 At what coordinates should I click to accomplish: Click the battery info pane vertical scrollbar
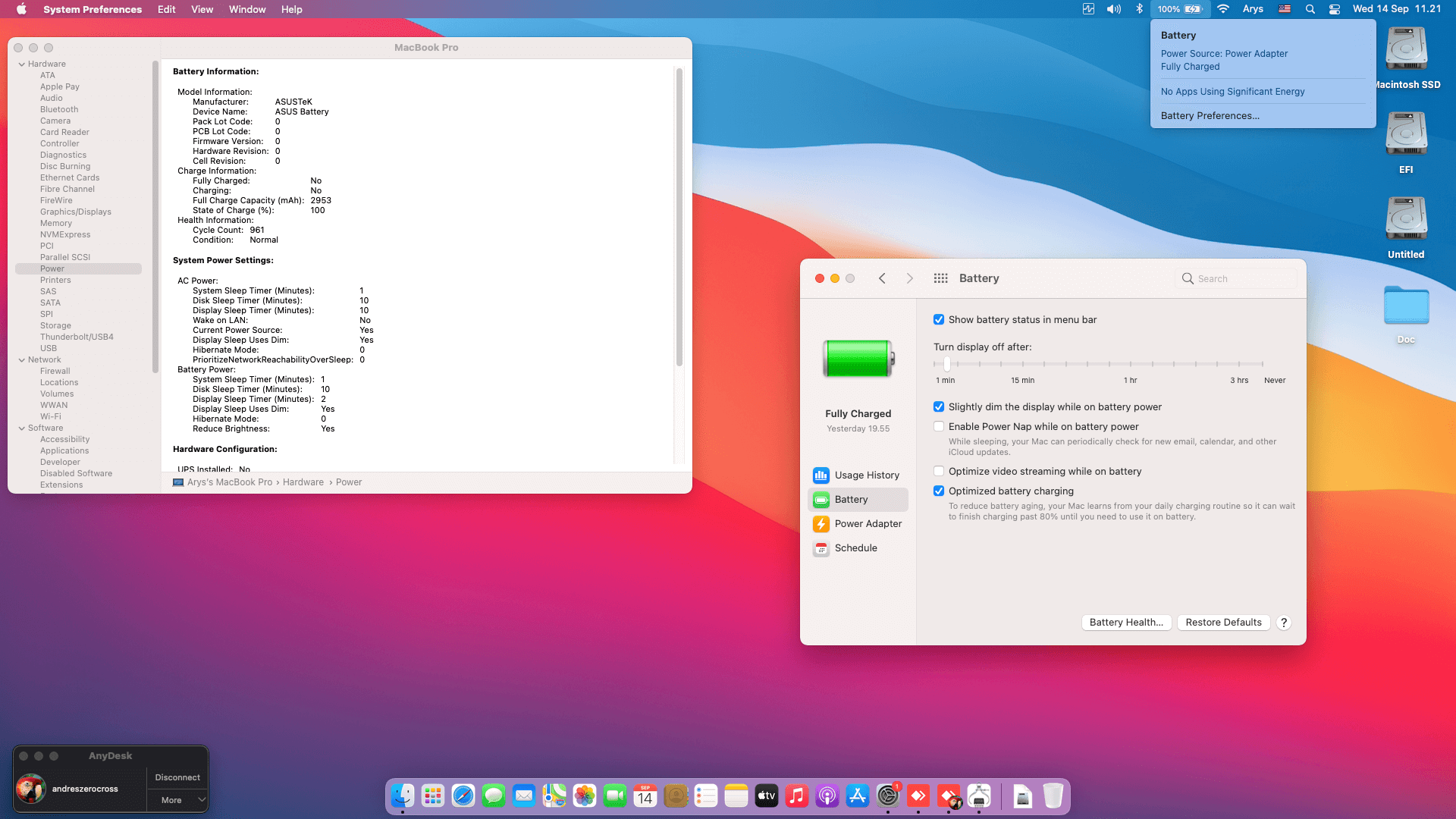tap(679, 218)
